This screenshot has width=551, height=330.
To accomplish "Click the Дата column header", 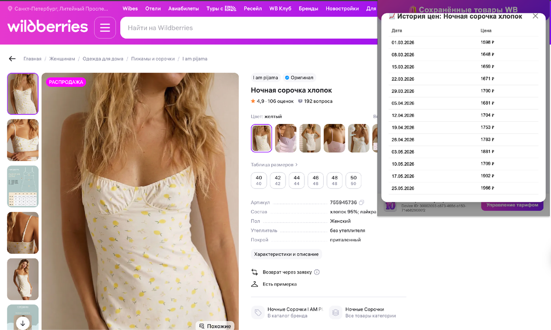I will (x=397, y=31).
